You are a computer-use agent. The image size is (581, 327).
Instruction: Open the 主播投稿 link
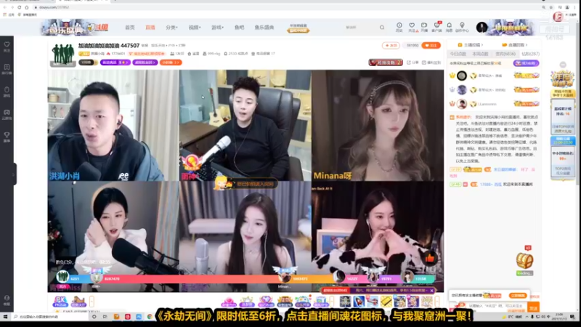[x=471, y=45]
